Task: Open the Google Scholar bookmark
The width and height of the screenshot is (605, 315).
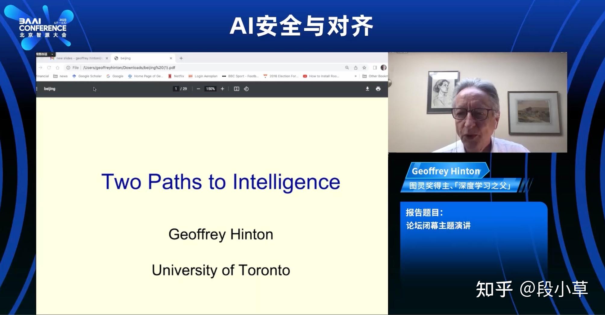Action: 87,76
